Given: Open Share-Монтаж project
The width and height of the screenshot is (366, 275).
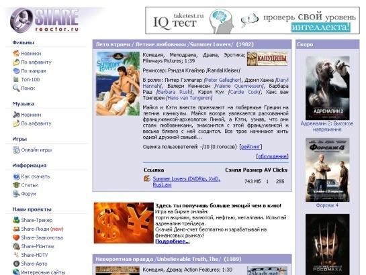Looking at the screenshot, I should pyautogui.click(x=38, y=246).
